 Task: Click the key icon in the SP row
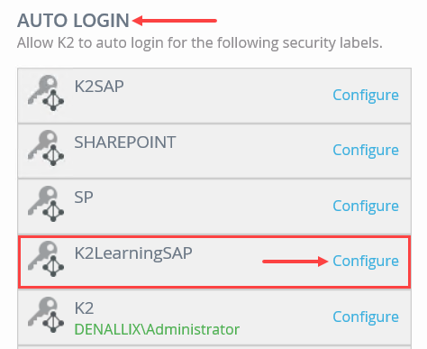pyautogui.click(x=46, y=204)
